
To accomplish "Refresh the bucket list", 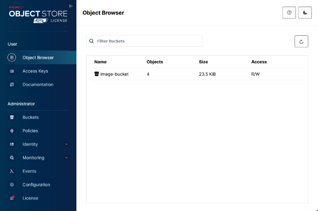I will point(301,42).
